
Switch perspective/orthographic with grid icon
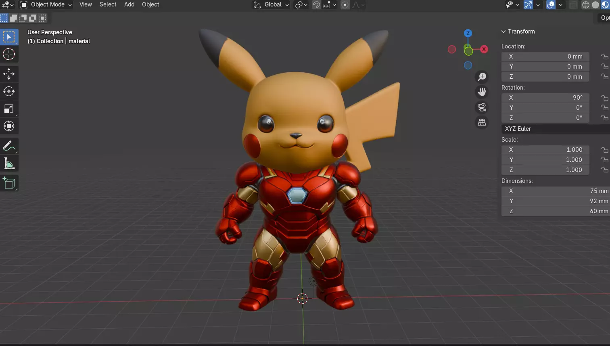tap(482, 122)
